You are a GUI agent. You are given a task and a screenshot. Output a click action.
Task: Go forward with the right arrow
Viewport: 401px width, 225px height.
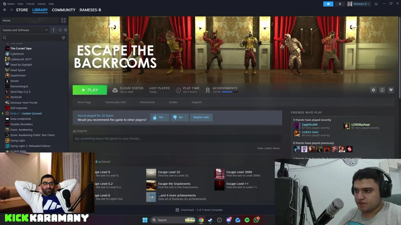[x=11, y=10]
